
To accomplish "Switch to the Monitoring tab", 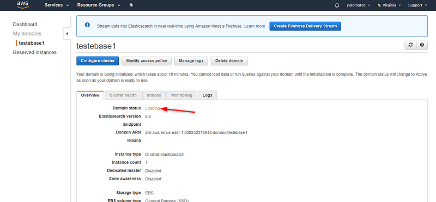I will (x=181, y=95).
